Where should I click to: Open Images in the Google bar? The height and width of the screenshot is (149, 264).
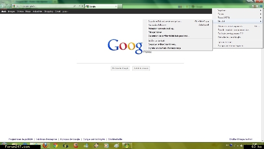[x=11, y=11]
